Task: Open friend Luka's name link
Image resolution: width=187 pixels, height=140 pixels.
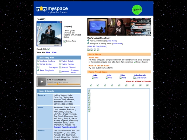Action: 95,75
